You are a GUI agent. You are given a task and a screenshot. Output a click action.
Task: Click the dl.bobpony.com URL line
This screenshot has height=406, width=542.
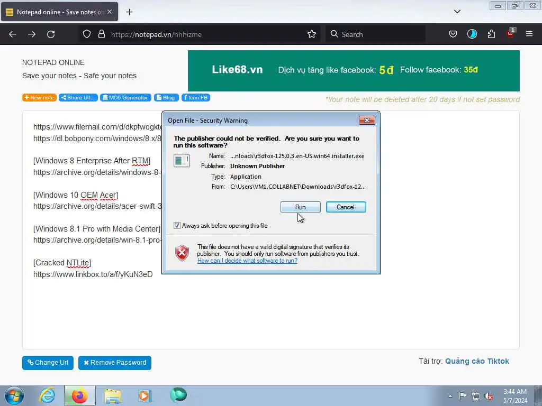point(97,139)
